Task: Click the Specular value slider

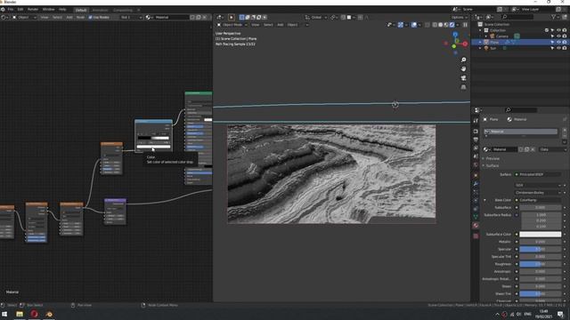Action: point(541,249)
